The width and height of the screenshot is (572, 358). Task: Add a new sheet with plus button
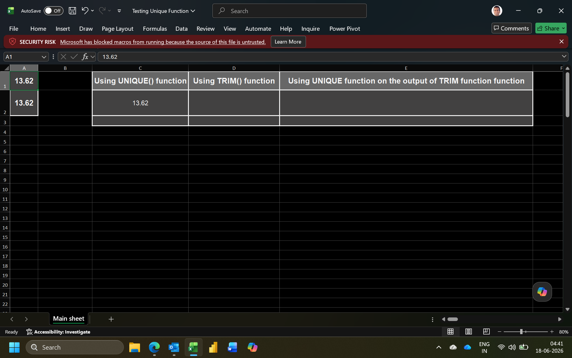[x=111, y=319]
